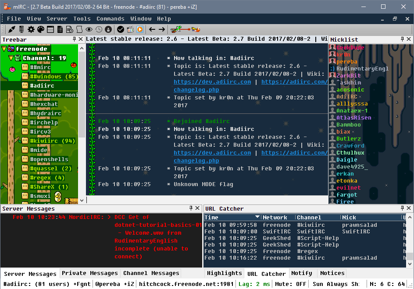Toggle pin on the URL Catcher panel
This screenshot has height=289, width=414.
click(402, 208)
